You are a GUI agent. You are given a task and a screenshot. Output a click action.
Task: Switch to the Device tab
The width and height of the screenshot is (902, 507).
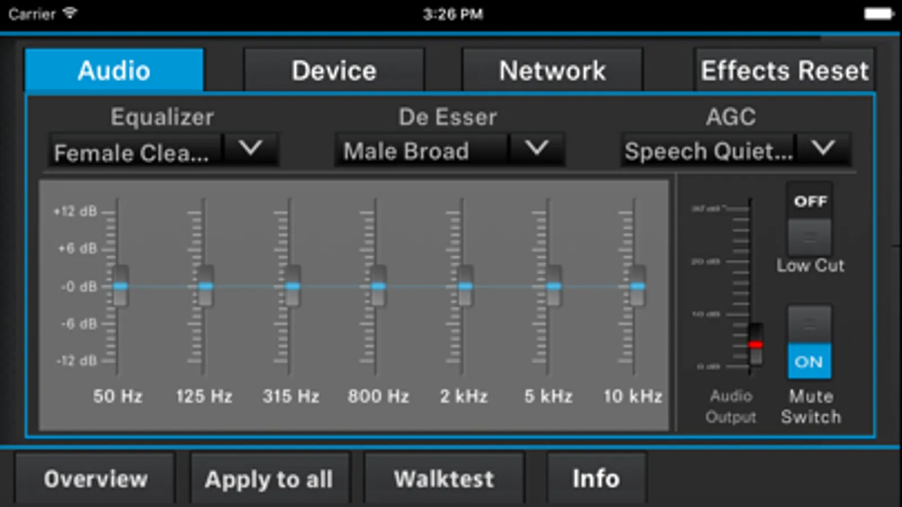click(334, 70)
